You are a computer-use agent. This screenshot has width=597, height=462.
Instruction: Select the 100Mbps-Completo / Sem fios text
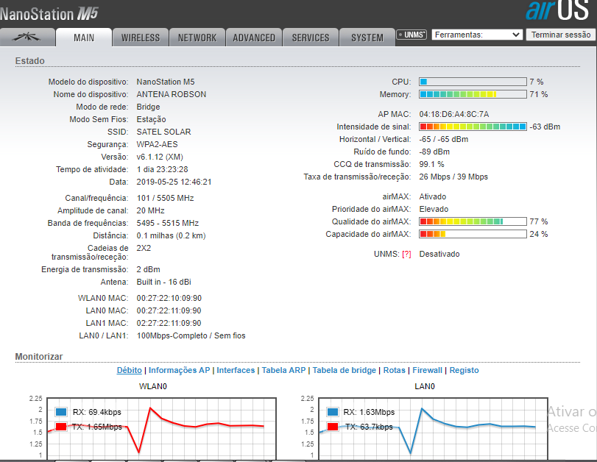191,335
